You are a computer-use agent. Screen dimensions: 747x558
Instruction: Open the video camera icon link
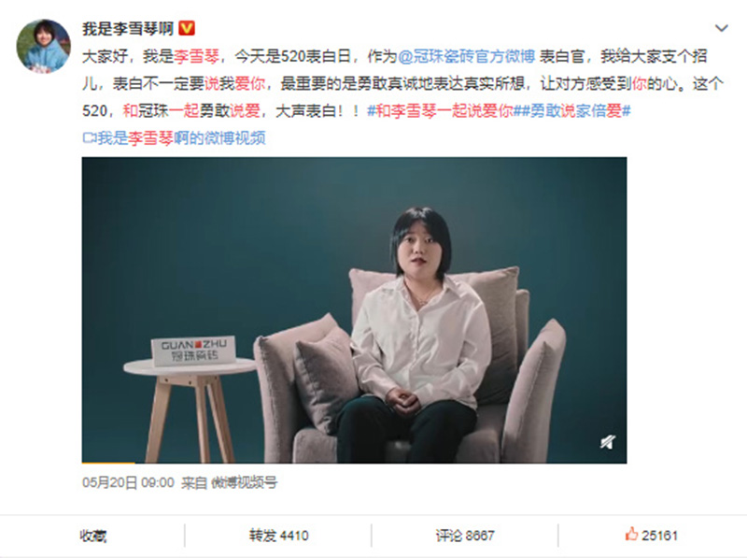tap(89, 137)
